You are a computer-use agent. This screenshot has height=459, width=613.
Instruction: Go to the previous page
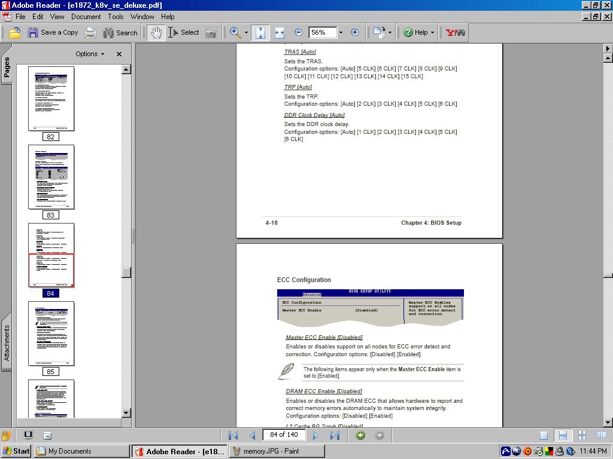point(252,435)
